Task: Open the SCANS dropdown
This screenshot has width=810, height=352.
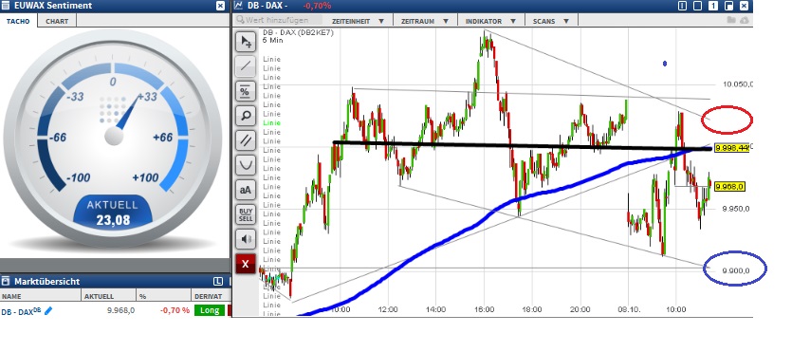Action: pyautogui.click(x=551, y=21)
